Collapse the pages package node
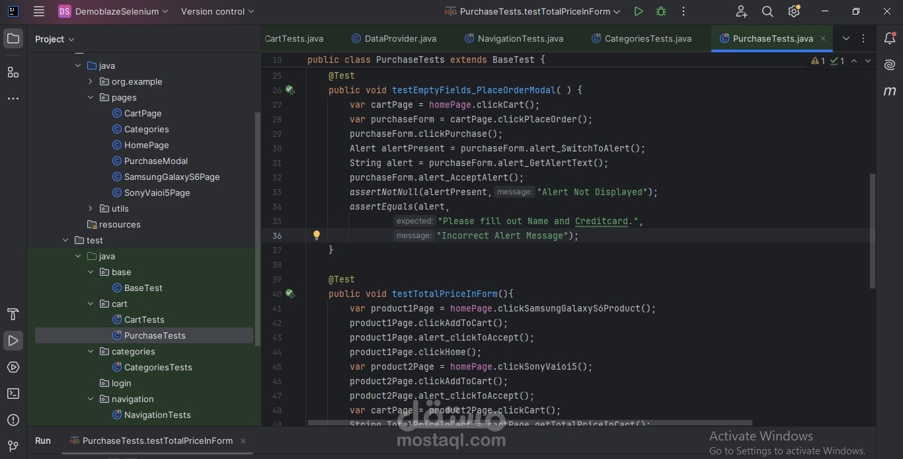This screenshot has height=459, width=903. tap(91, 97)
